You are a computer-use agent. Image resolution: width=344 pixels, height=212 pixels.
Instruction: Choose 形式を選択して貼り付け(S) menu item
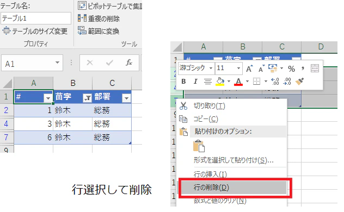232,160
